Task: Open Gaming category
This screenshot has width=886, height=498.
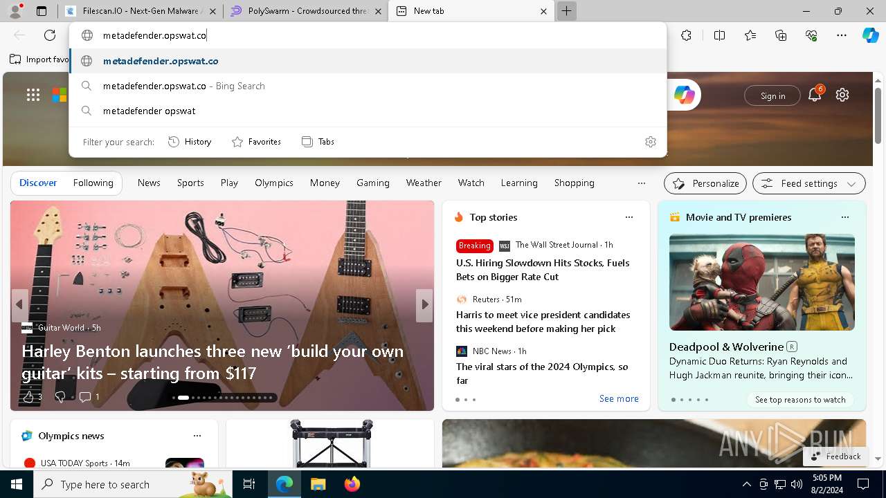Action: (373, 183)
